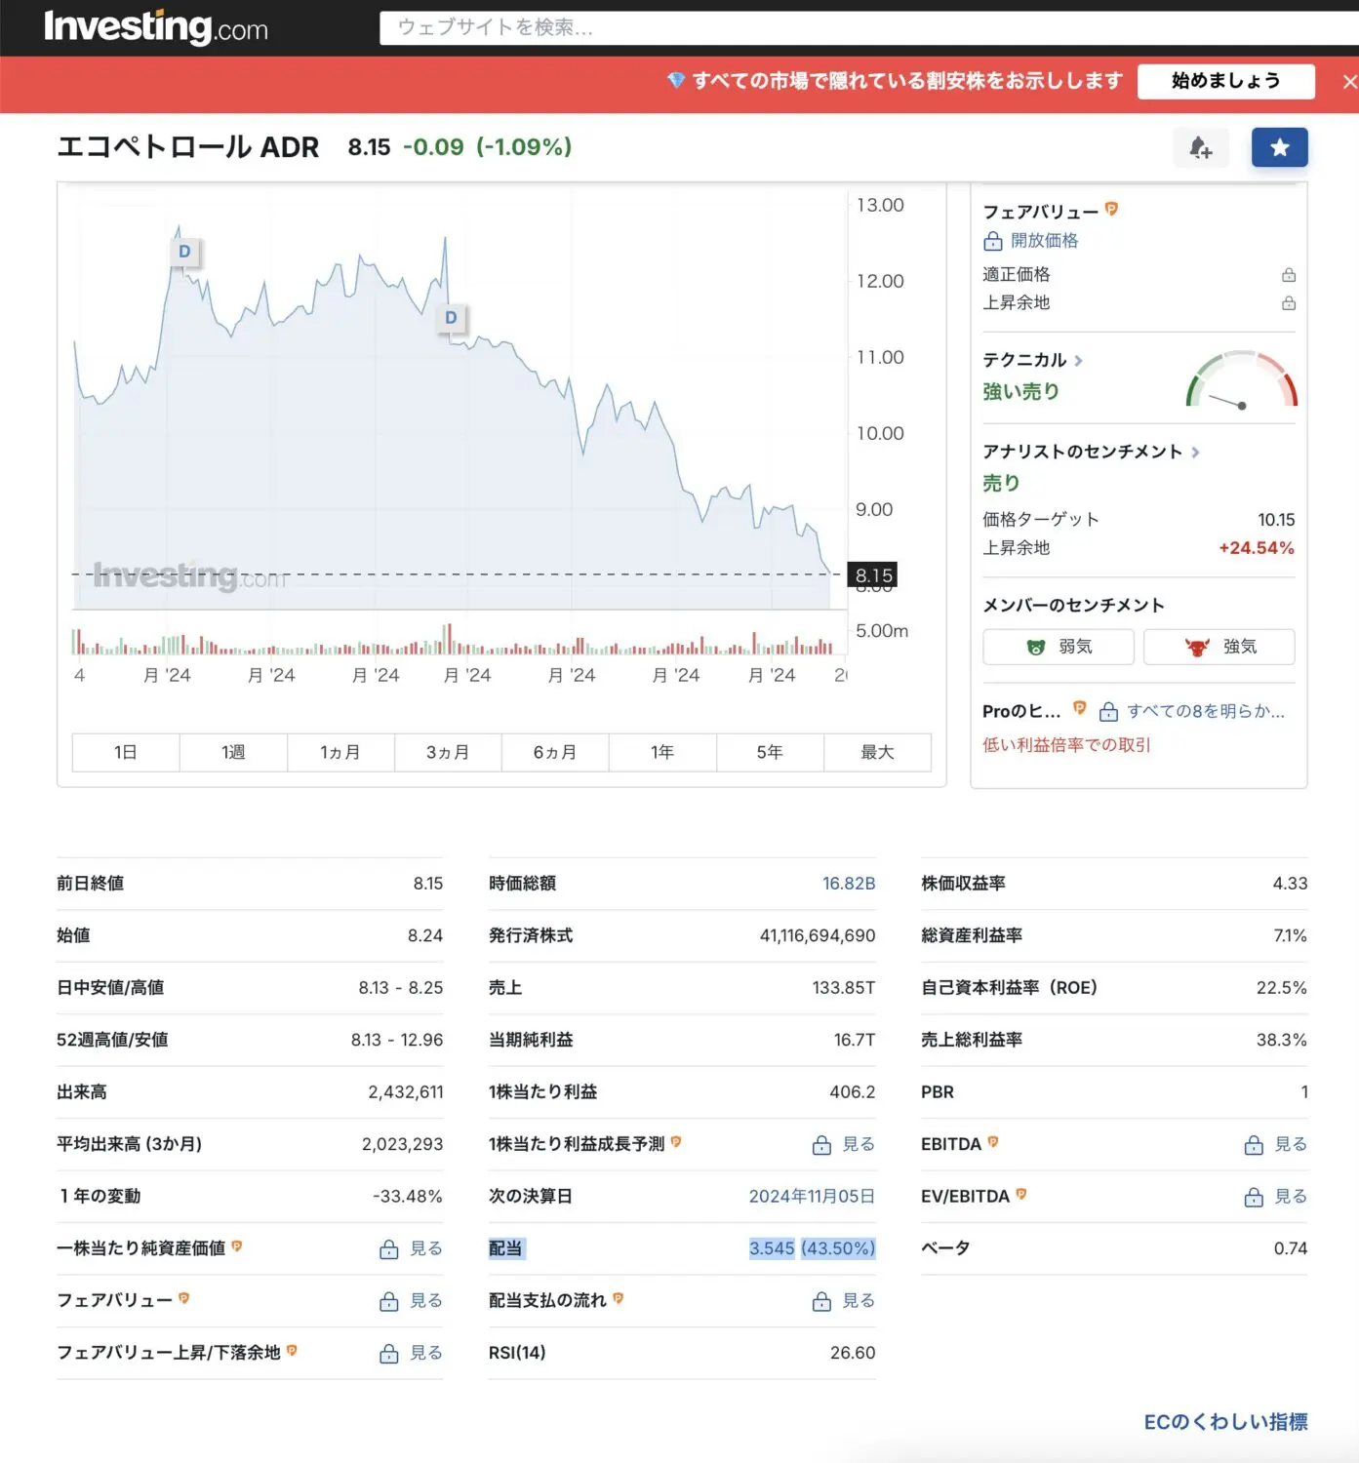This screenshot has height=1463, width=1359.
Task: Click the 始めましょう button
Action: [x=1225, y=81]
